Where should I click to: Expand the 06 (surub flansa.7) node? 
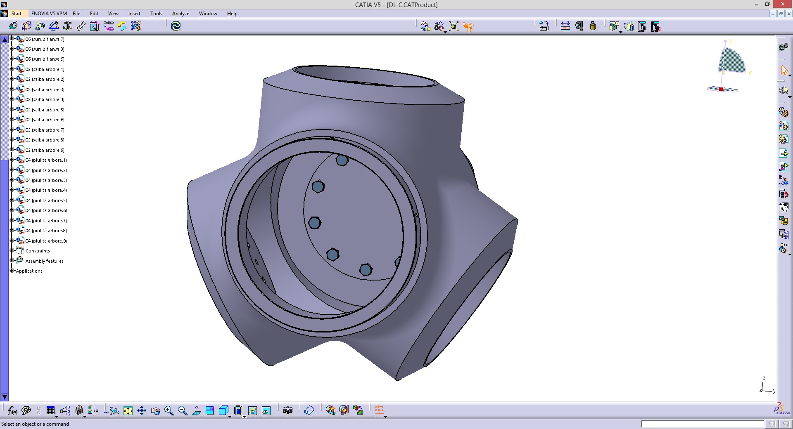[x=12, y=39]
